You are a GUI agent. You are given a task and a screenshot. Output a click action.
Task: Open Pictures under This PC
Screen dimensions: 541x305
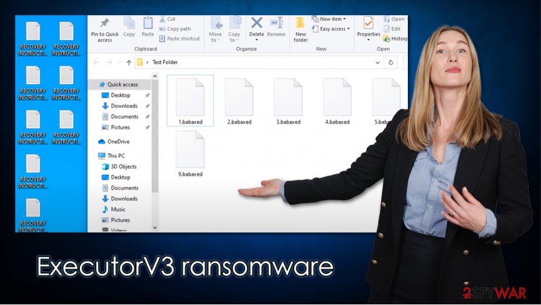[120, 220]
